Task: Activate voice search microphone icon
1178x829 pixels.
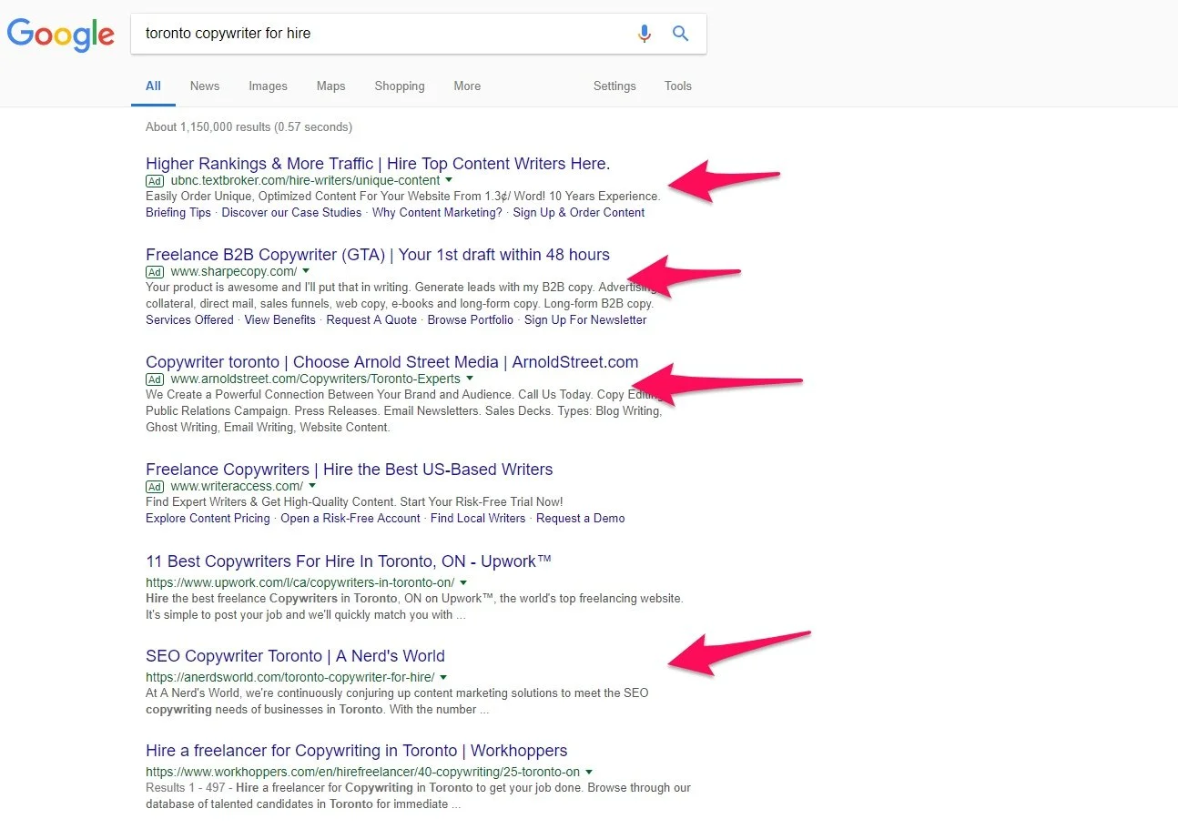Action: [x=645, y=34]
